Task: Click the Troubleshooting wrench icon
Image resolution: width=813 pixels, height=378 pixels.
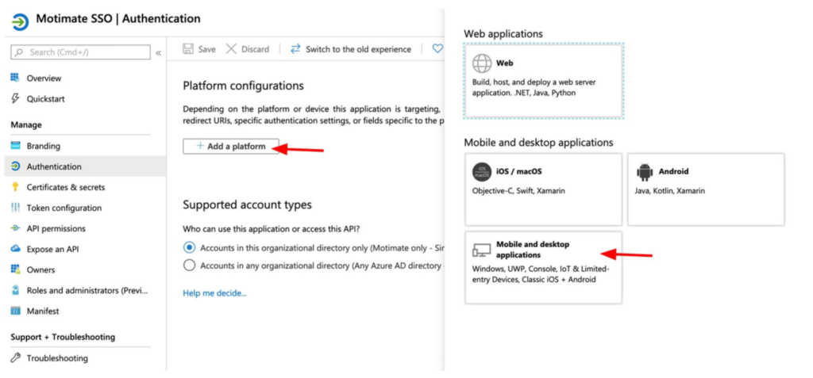Action: (15, 358)
